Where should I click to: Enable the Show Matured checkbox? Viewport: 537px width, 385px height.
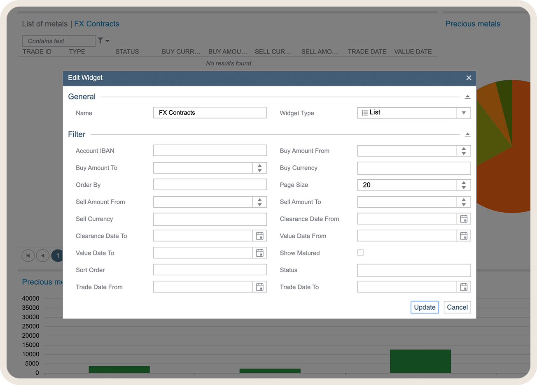point(360,253)
